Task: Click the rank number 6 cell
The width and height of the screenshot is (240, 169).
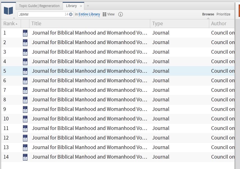Action: (x=5, y=81)
